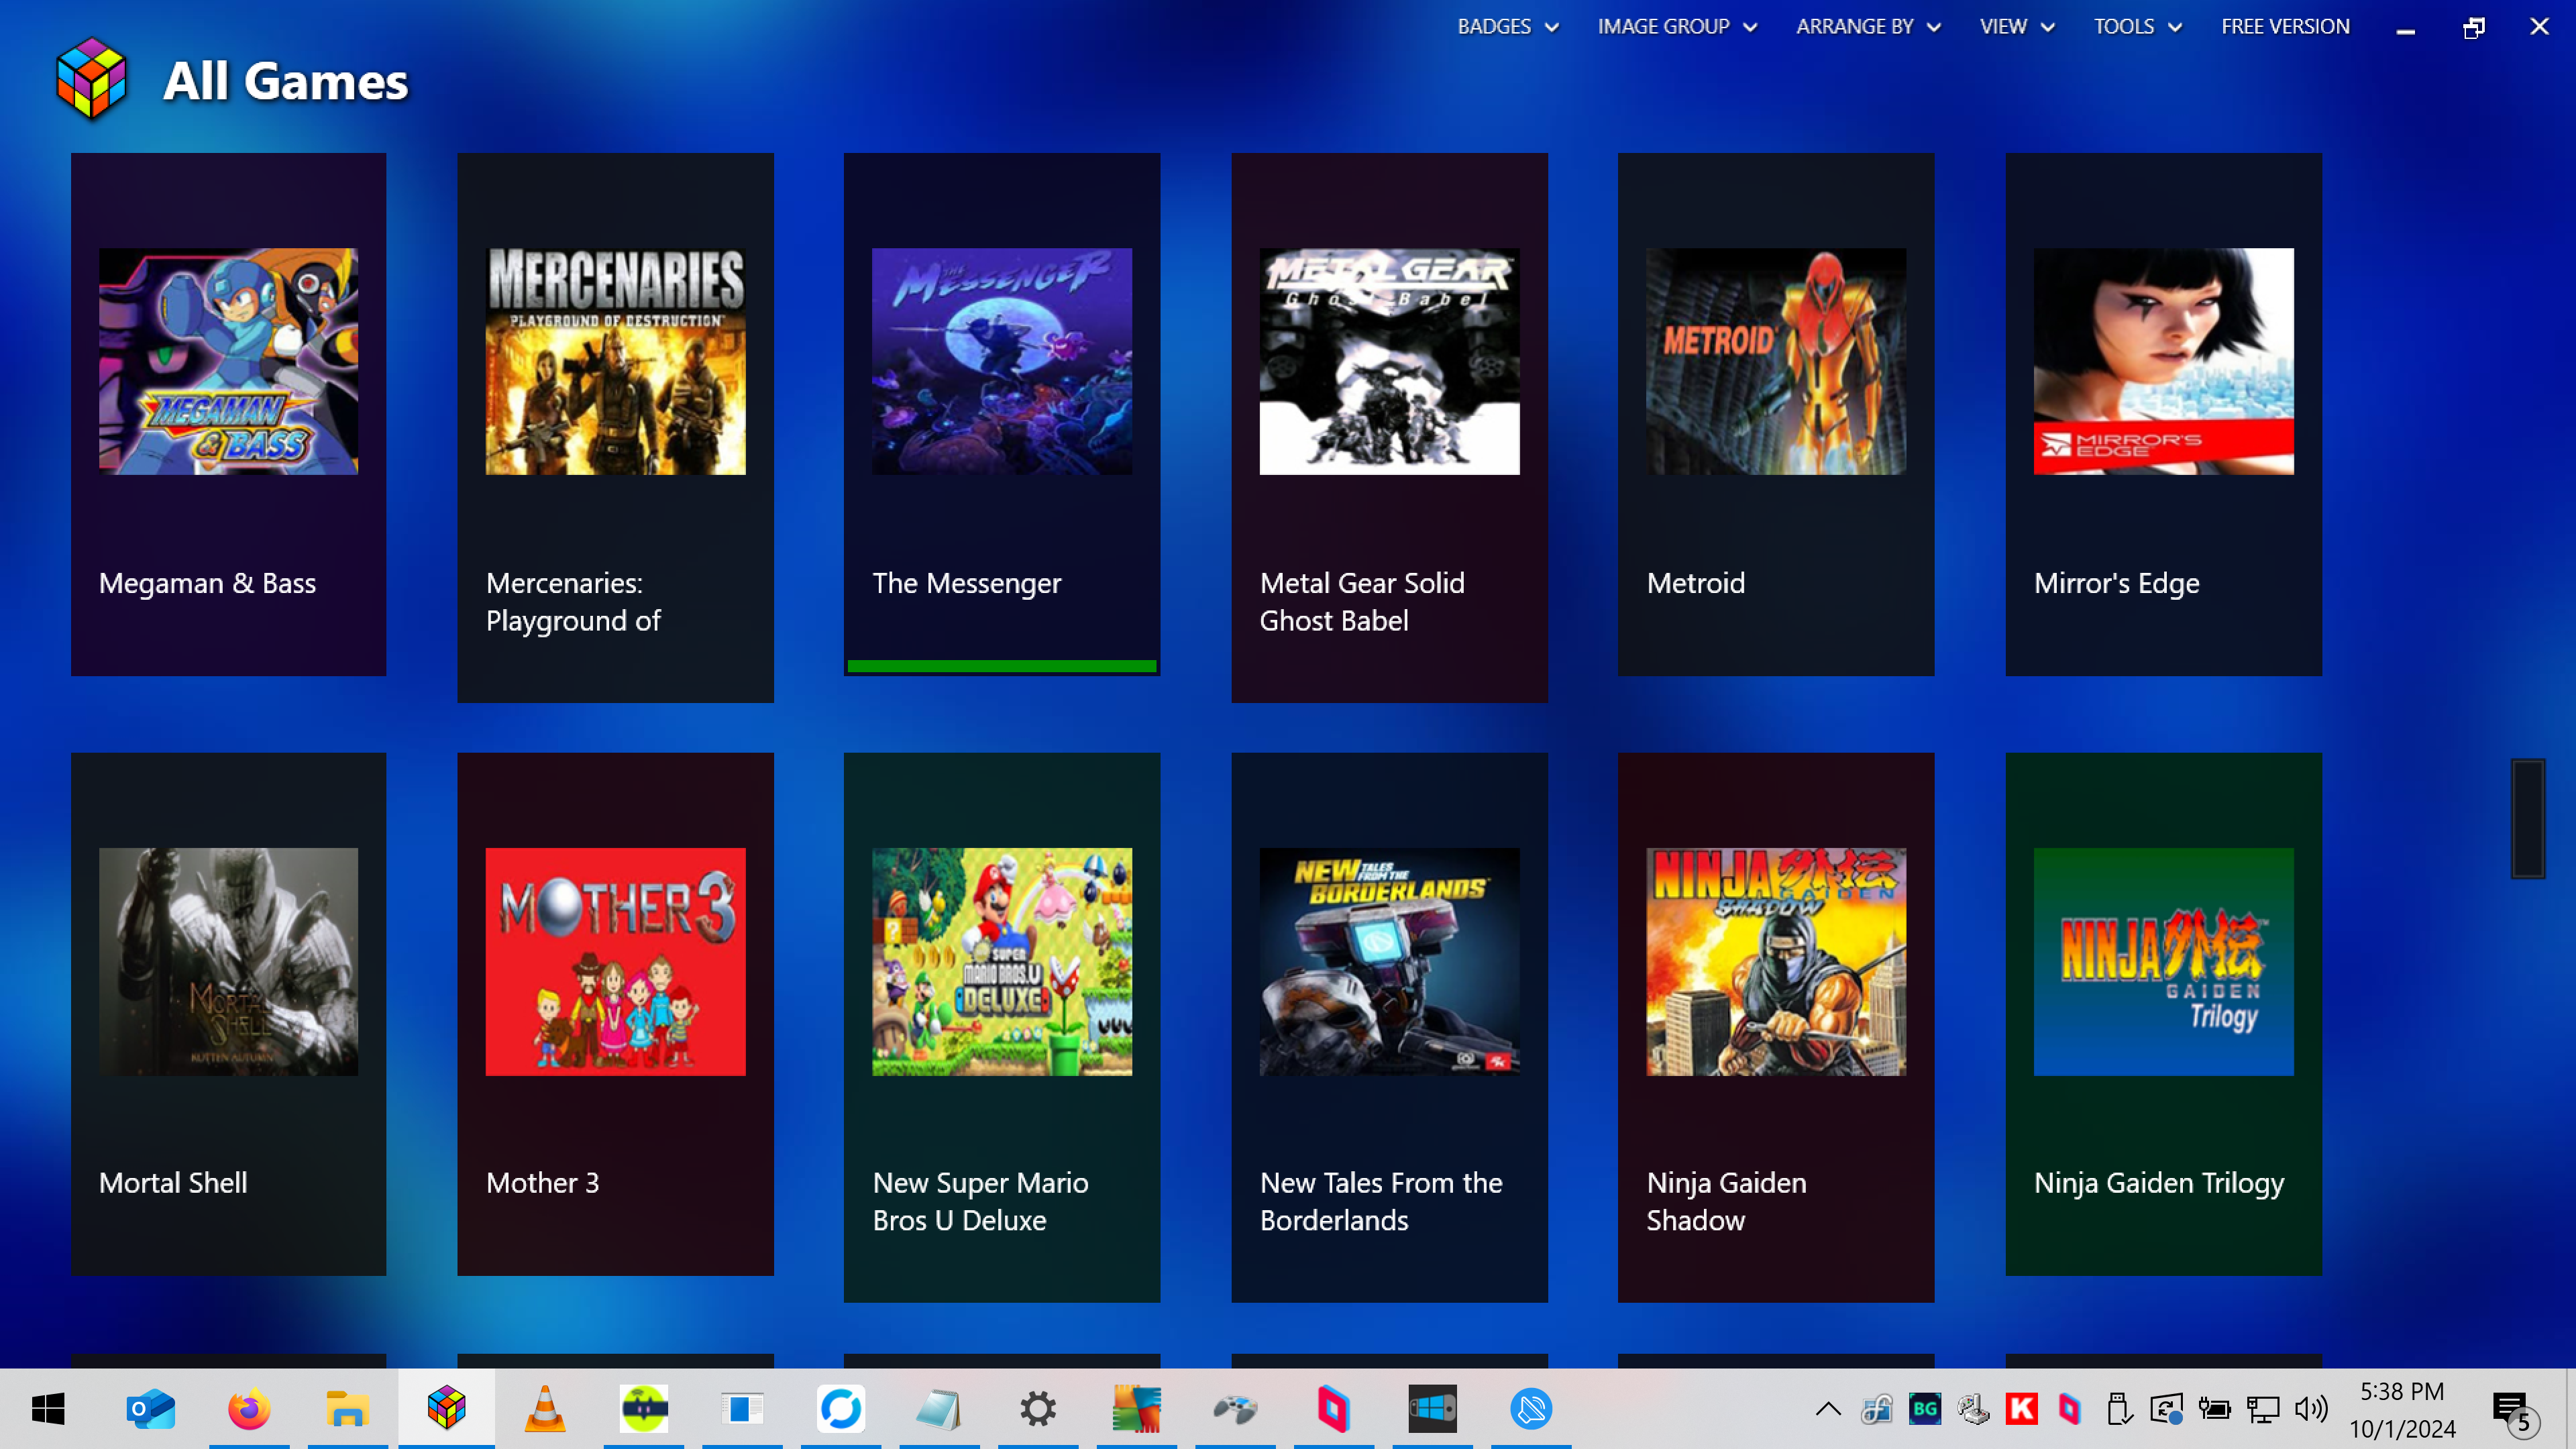Screen dimensions: 2576x1449
Task: Open Outlook from the taskbar
Action: pos(150,1409)
